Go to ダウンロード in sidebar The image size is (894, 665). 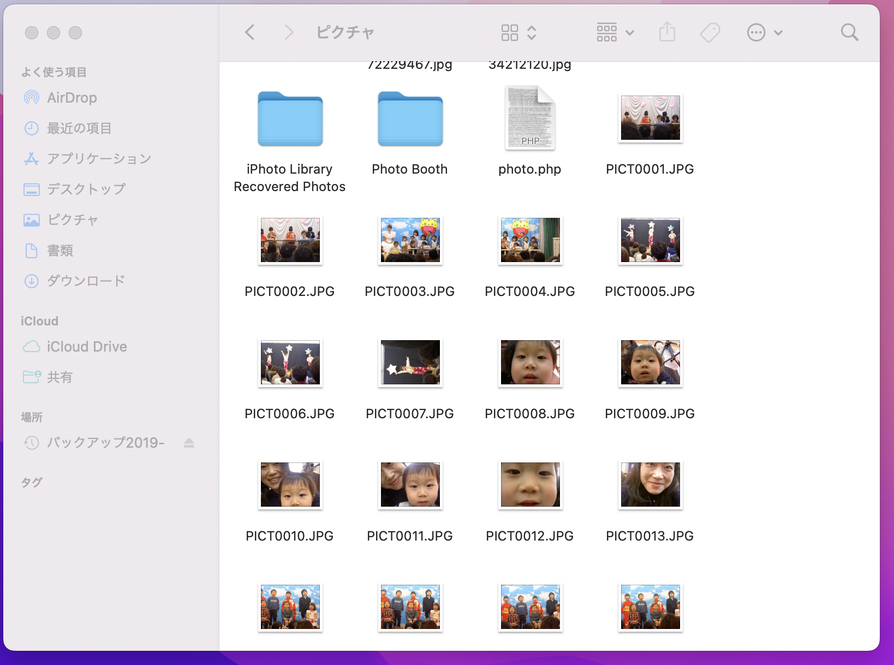86,281
